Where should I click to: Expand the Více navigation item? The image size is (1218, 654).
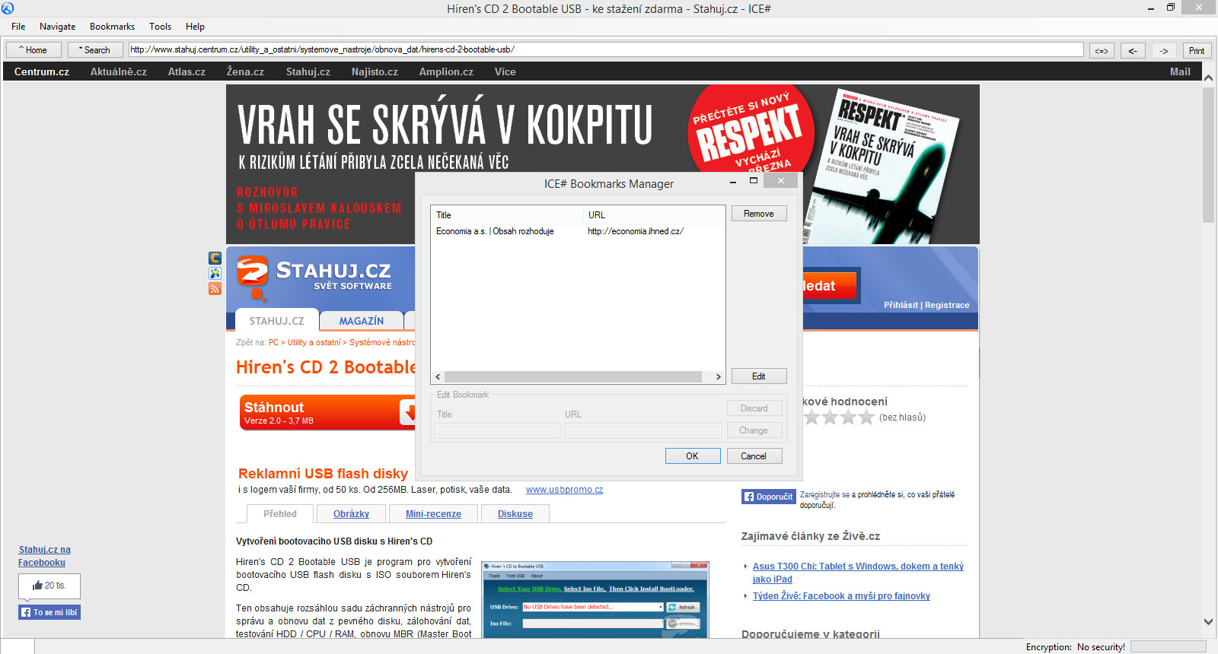(x=505, y=72)
